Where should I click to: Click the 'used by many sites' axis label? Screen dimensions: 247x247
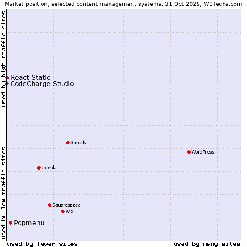coord(207,244)
